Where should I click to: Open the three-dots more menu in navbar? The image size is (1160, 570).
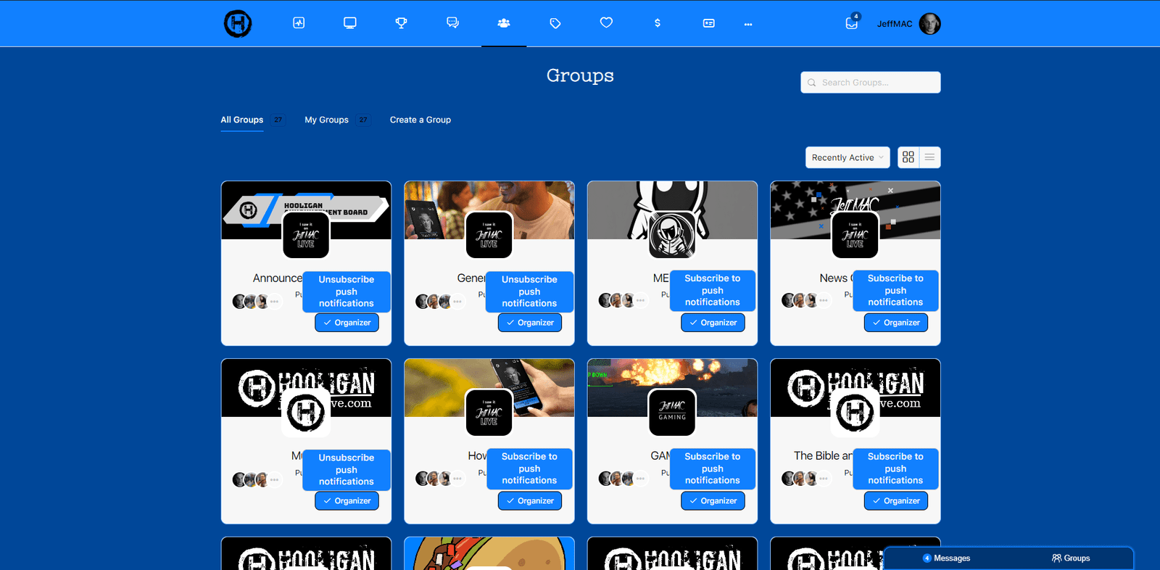point(748,24)
